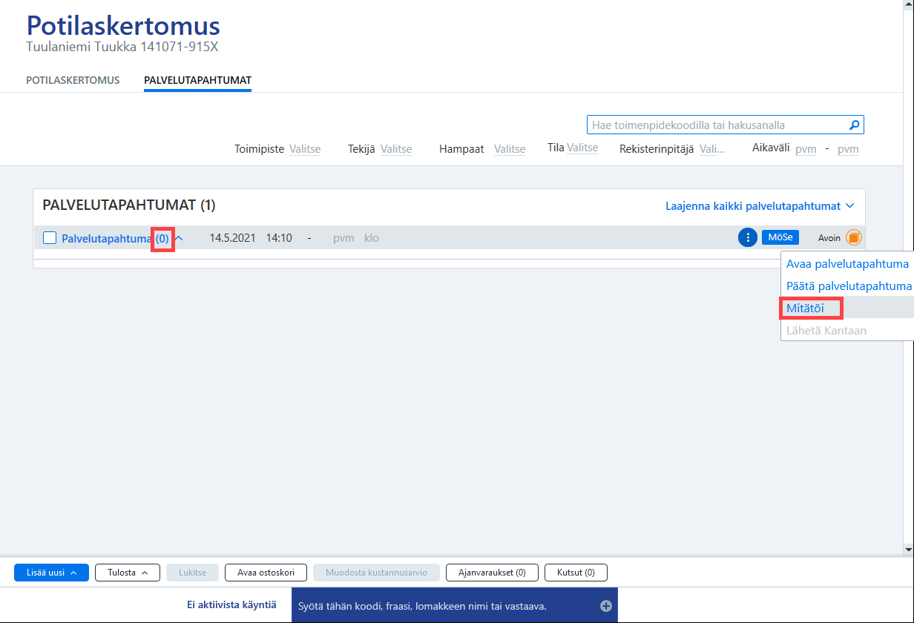Click the orange Avoin status icon
The width and height of the screenshot is (914, 623).
click(x=853, y=237)
